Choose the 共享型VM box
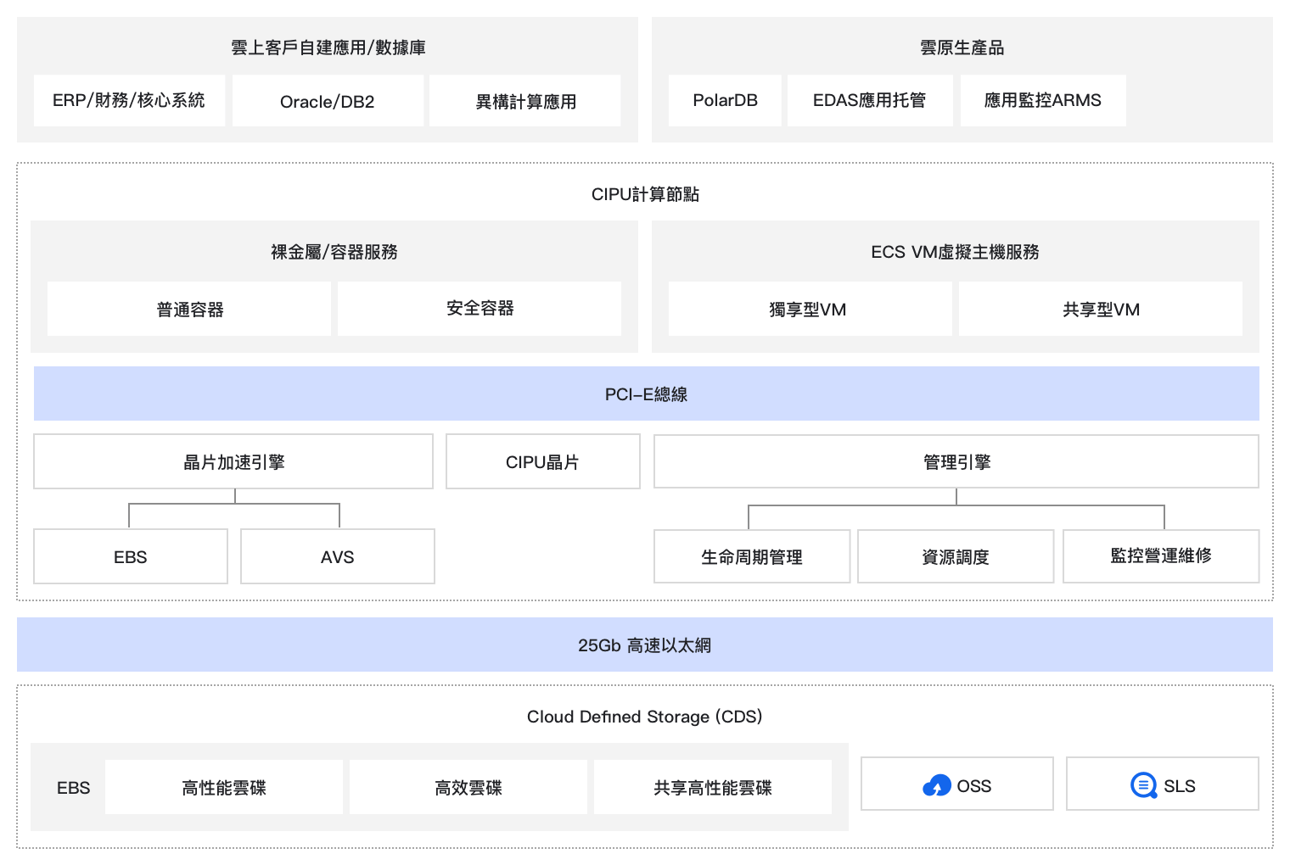The image size is (1290, 865). (1101, 309)
